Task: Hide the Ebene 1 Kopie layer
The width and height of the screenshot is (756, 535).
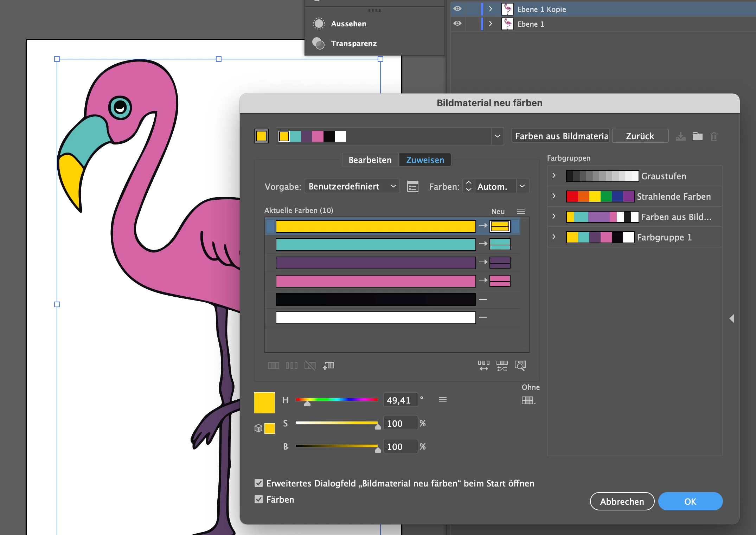Action: 457,9
